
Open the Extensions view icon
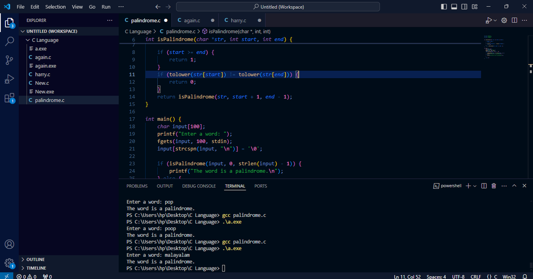click(9, 99)
